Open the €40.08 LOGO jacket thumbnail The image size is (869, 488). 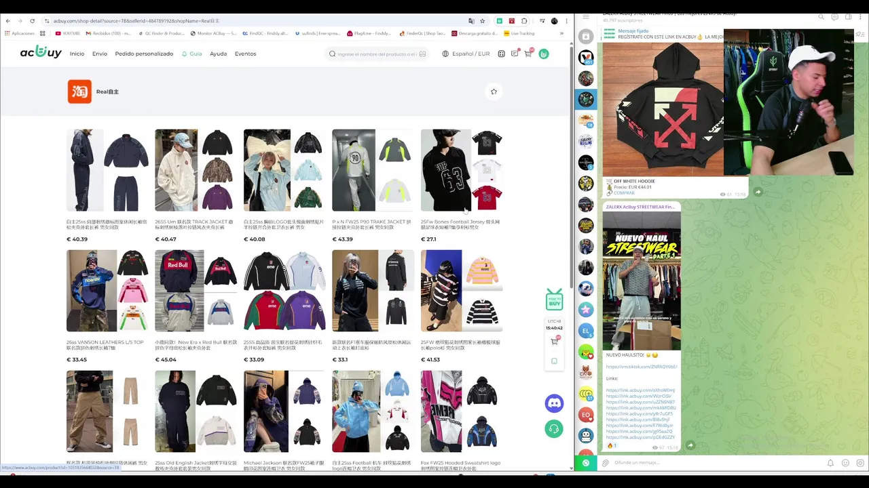point(284,170)
